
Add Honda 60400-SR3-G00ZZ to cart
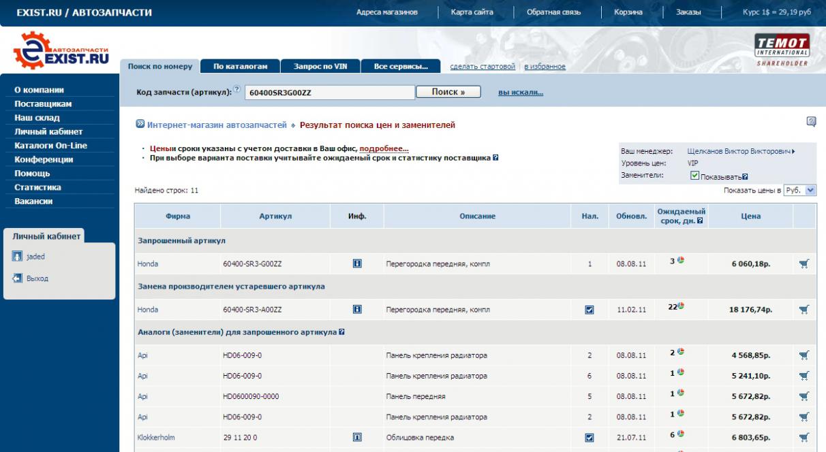click(804, 264)
